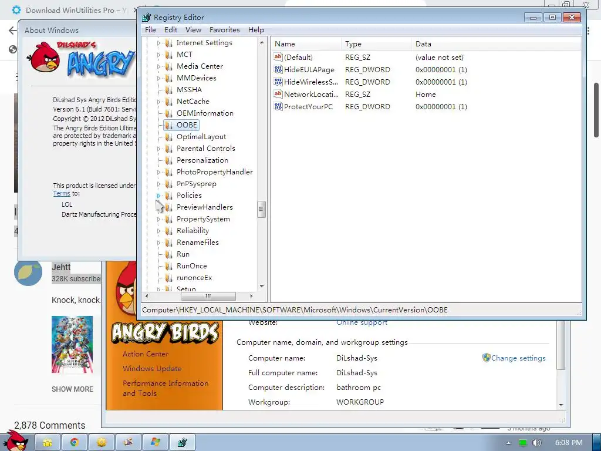This screenshot has height=451, width=601.
Task: Click the OEMInformation key folder icon
Action: [168, 113]
